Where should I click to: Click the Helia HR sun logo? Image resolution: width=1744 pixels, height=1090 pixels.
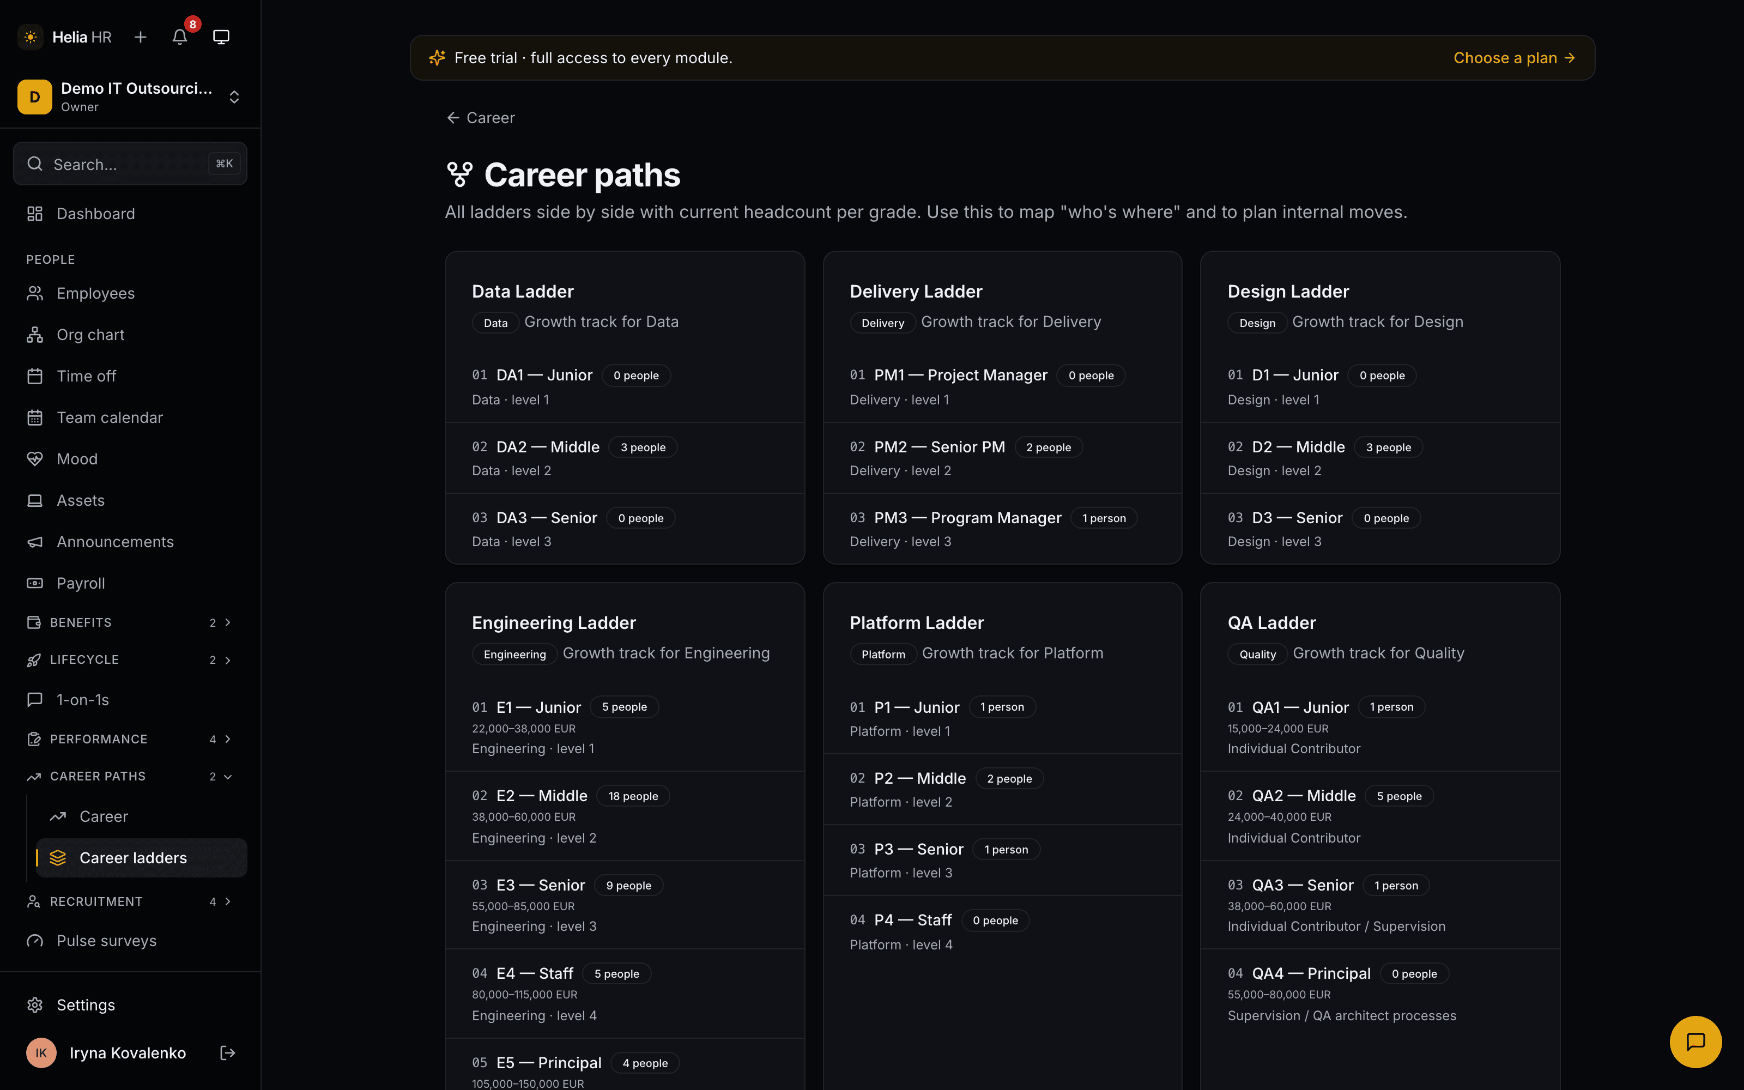click(x=31, y=37)
